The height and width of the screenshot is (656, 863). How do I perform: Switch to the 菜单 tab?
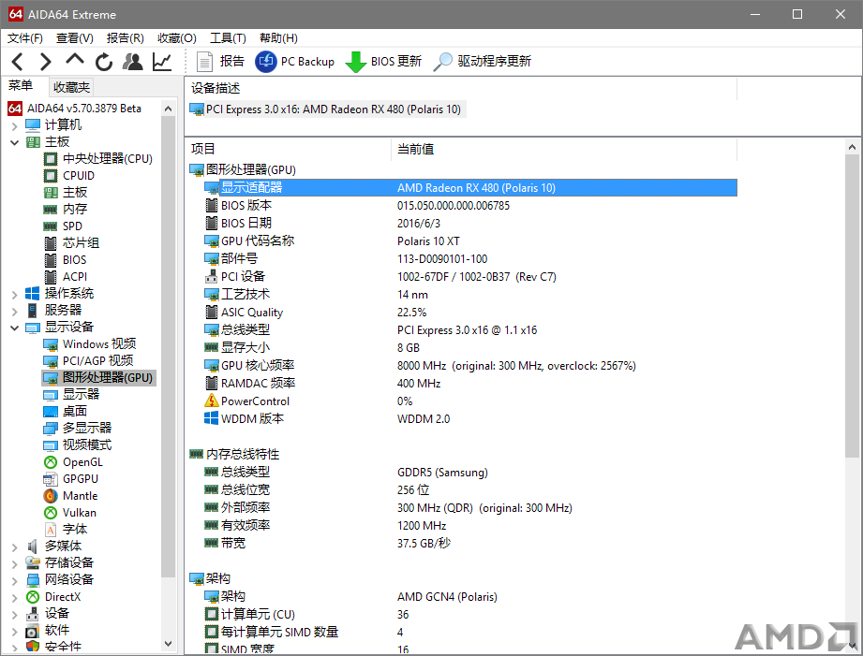click(x=21, y=86)
